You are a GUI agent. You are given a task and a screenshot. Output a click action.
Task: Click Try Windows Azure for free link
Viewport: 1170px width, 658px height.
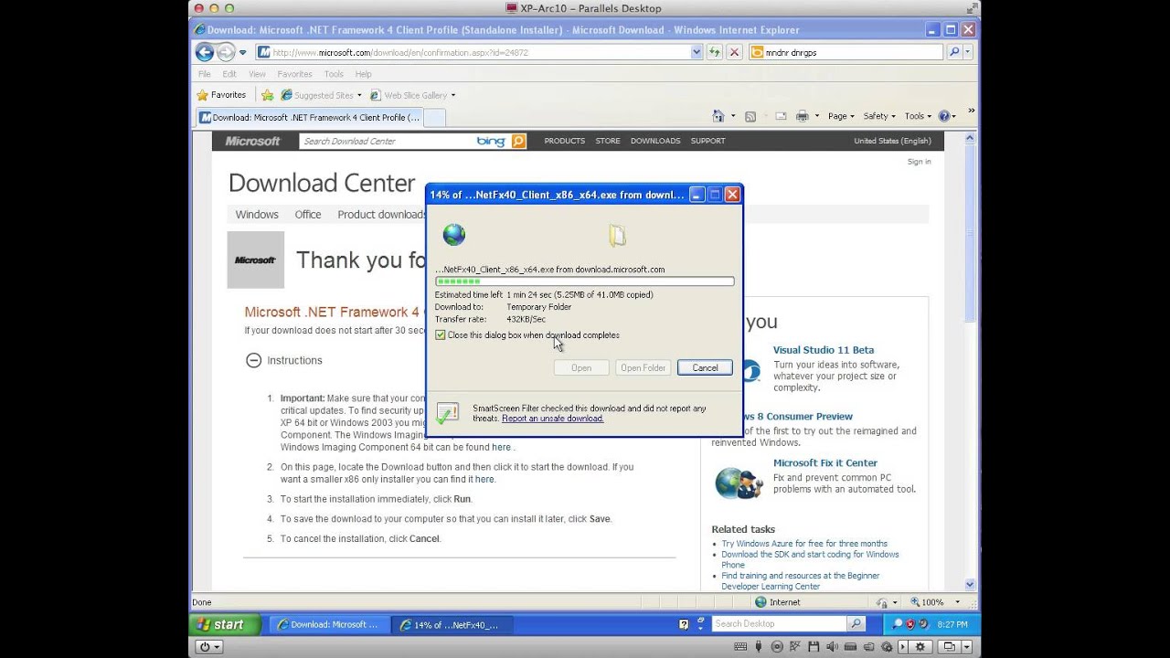[804, 544]
